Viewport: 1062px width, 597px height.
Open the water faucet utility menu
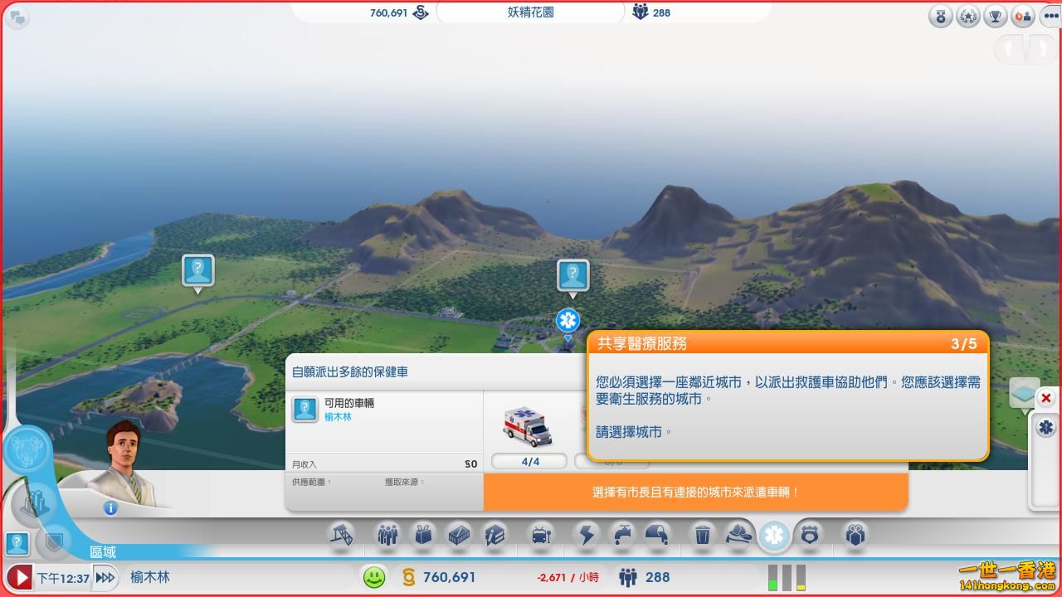(622, 535)
